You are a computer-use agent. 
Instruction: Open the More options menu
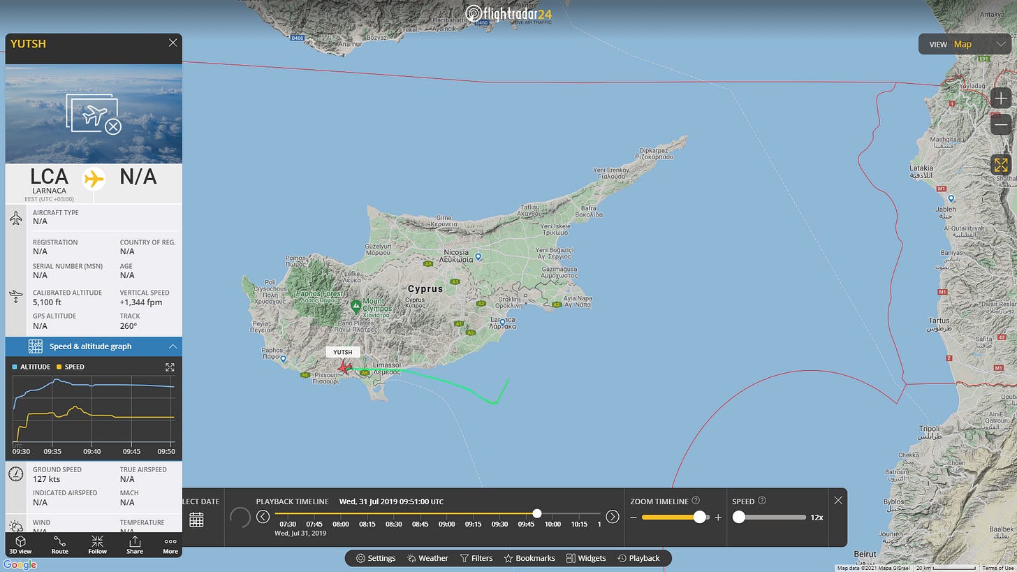[170, 545]
